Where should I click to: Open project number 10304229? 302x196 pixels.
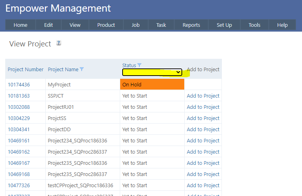coord(19,118)
